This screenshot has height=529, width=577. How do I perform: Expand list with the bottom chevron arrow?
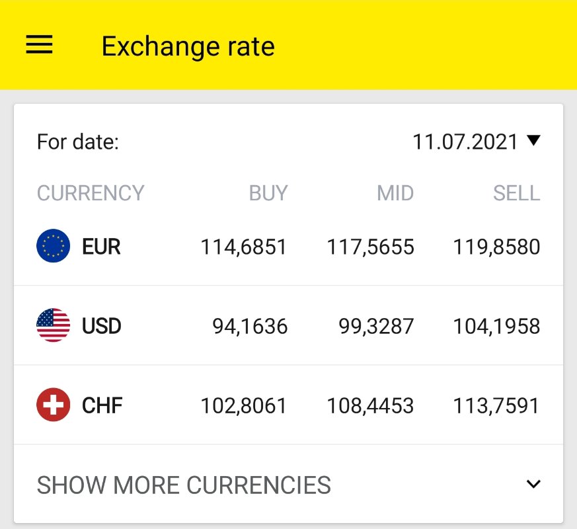pos(533,485)
